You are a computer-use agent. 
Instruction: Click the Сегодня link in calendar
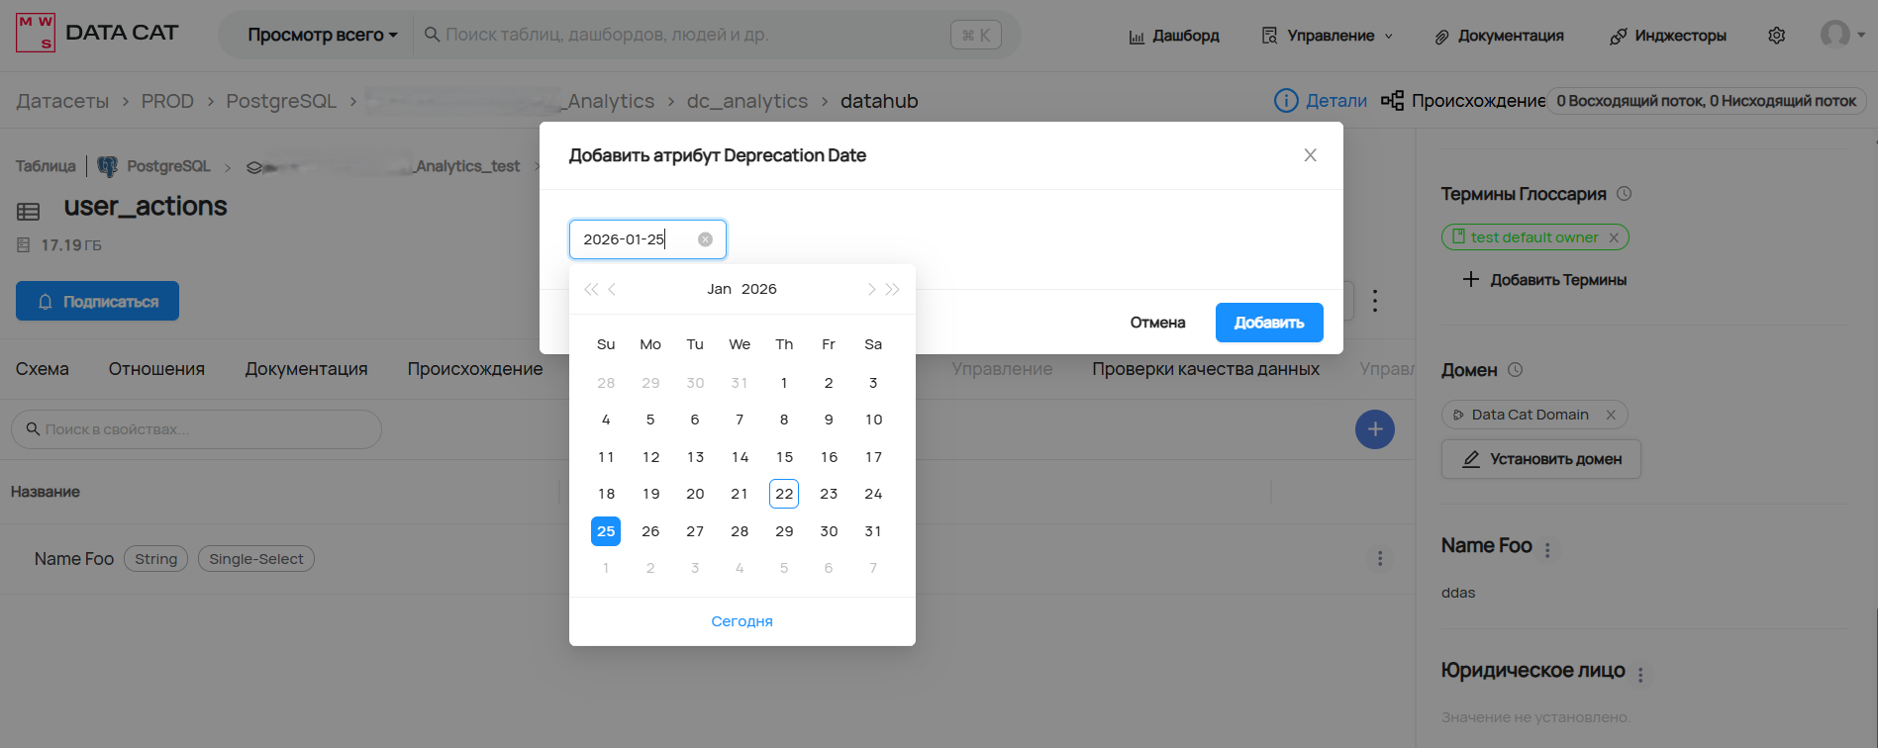741,621
